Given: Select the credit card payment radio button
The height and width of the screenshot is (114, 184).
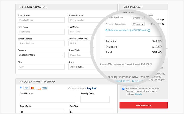Looking at the screenshot, I should (21, 88).
